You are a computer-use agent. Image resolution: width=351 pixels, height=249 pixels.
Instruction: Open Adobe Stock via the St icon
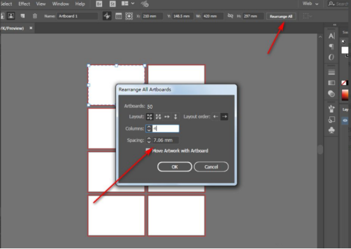tap(112, 4)
